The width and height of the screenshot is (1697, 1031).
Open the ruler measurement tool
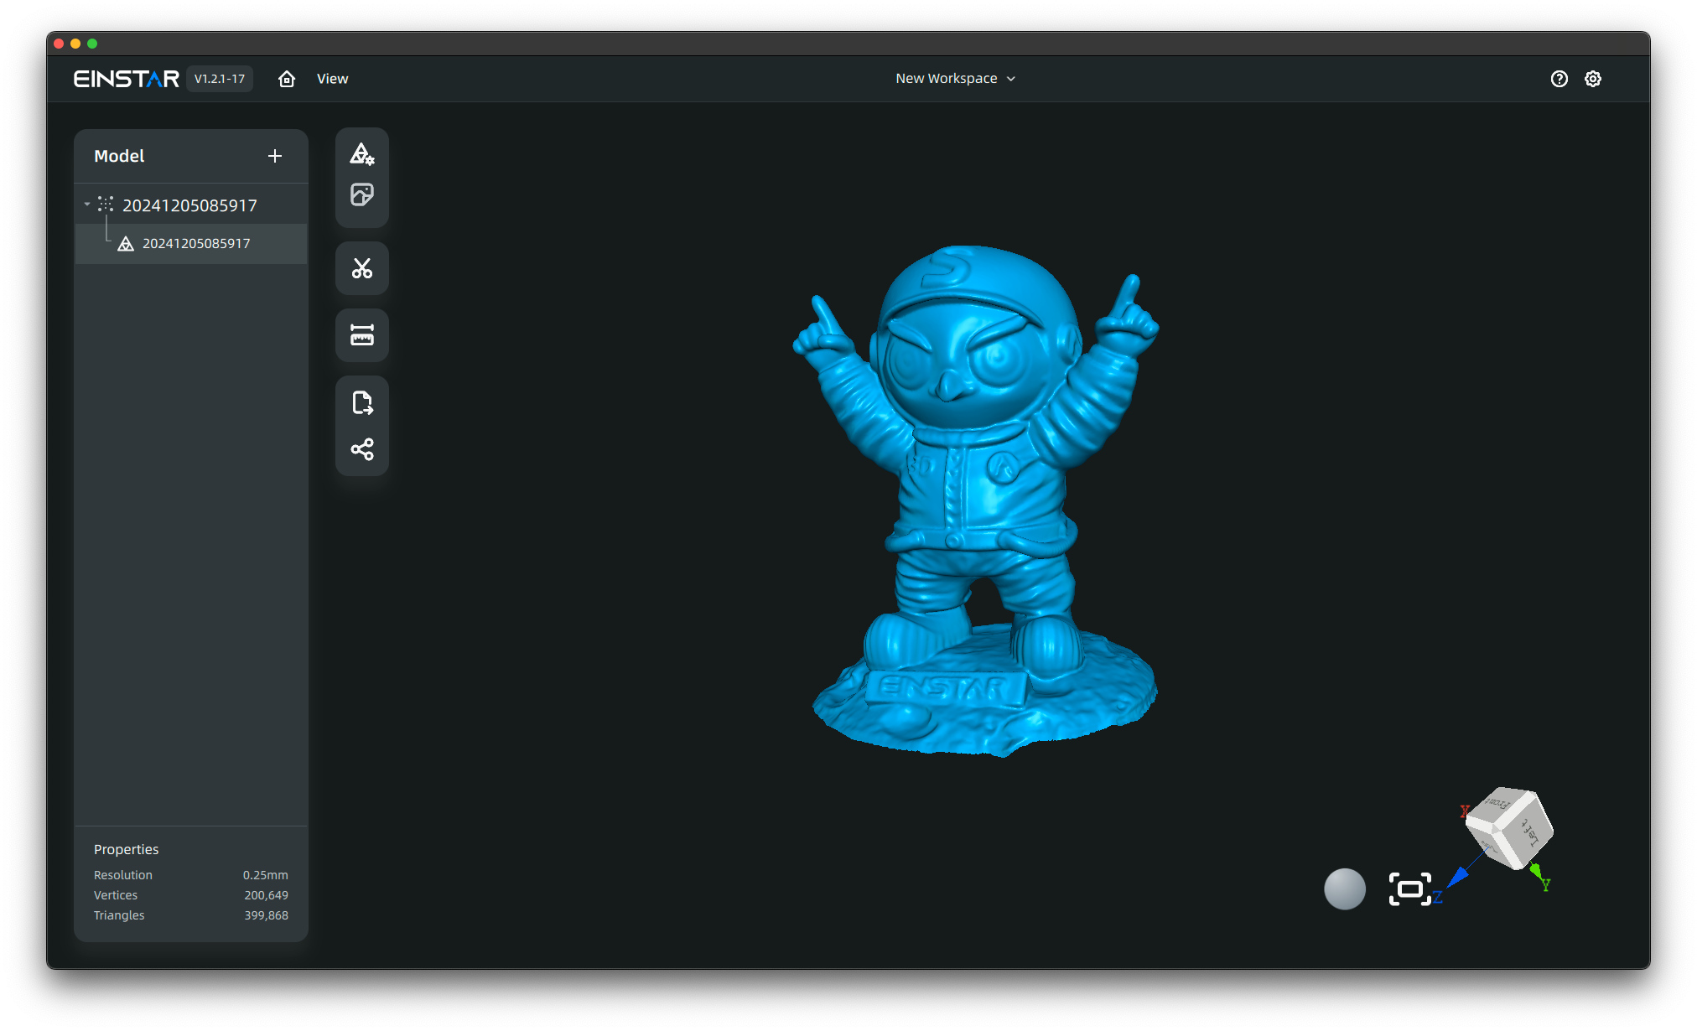click(x=362, y=335)
